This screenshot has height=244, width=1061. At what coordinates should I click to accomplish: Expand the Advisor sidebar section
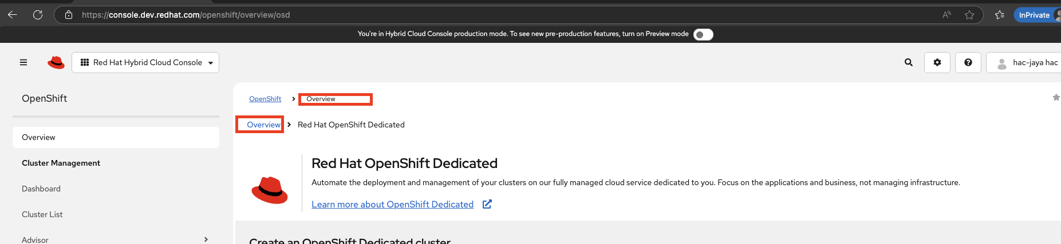pyautogui.click(x=206, y=239)
